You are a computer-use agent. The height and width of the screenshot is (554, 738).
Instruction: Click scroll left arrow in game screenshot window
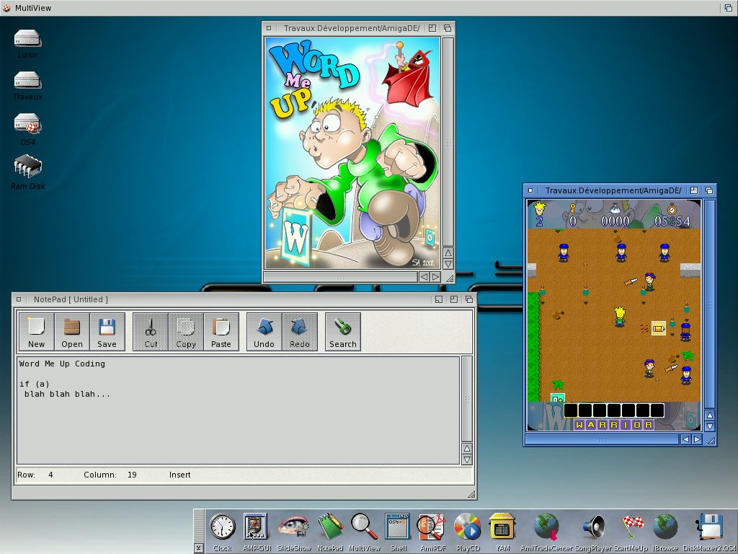tap(686, 439)
